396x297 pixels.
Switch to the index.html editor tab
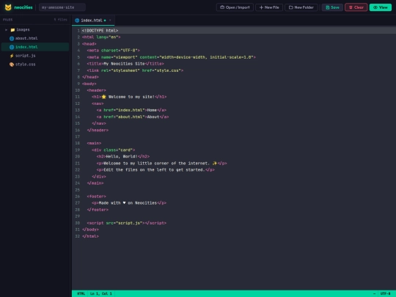[x=93, y=21]
